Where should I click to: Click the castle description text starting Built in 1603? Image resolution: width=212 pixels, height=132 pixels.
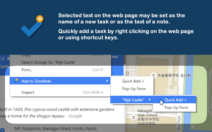[57, 113]
